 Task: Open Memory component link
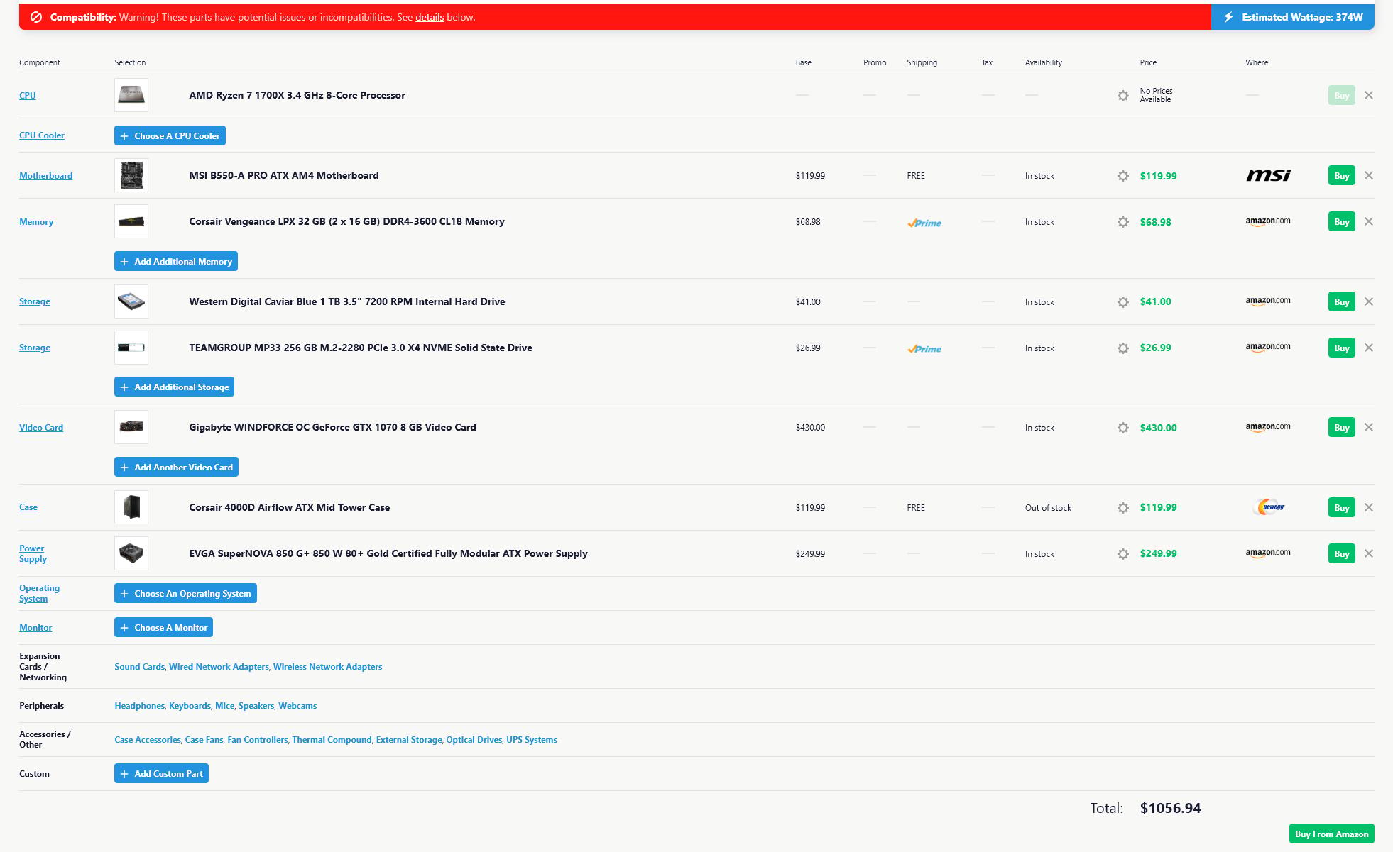click(x=36, y=221)
